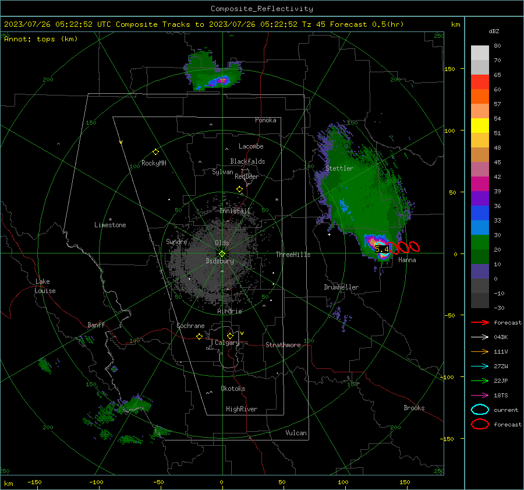Click the magenta swatch between 42 and 39 dBZ
Screen dimensions: 524x490
480,184
